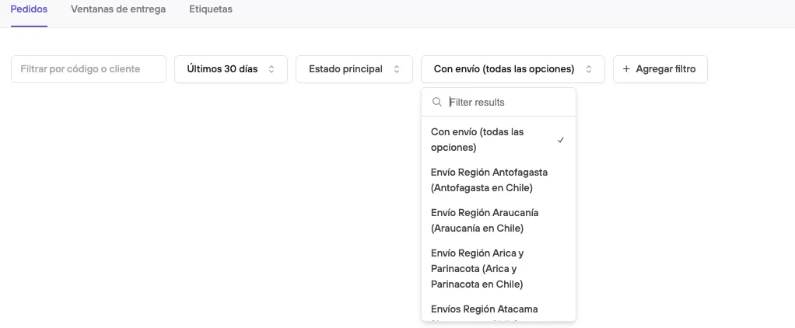Viewport: 795px width, 328px height.
Task: Click the chevron arrows on Últimos 30 días
Action: tap(271, 69)
